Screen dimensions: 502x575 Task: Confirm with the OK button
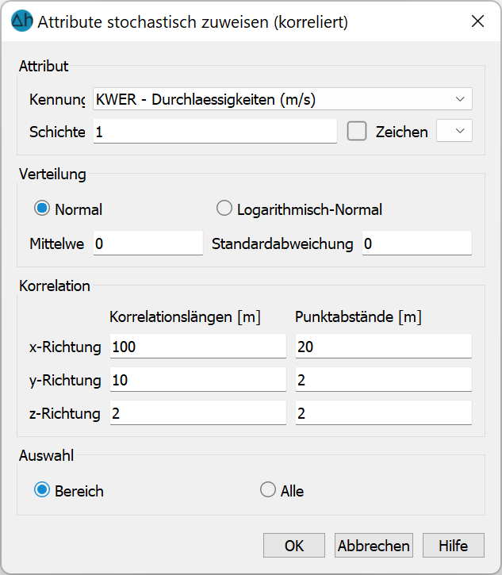(294, 546)
